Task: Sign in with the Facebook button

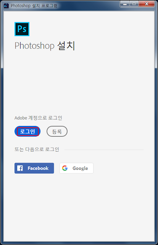Action: tap(34, 168)
